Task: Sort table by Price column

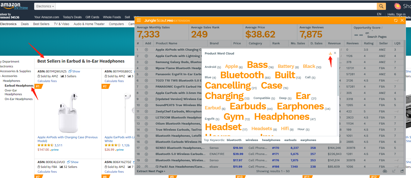Action: 237,43
